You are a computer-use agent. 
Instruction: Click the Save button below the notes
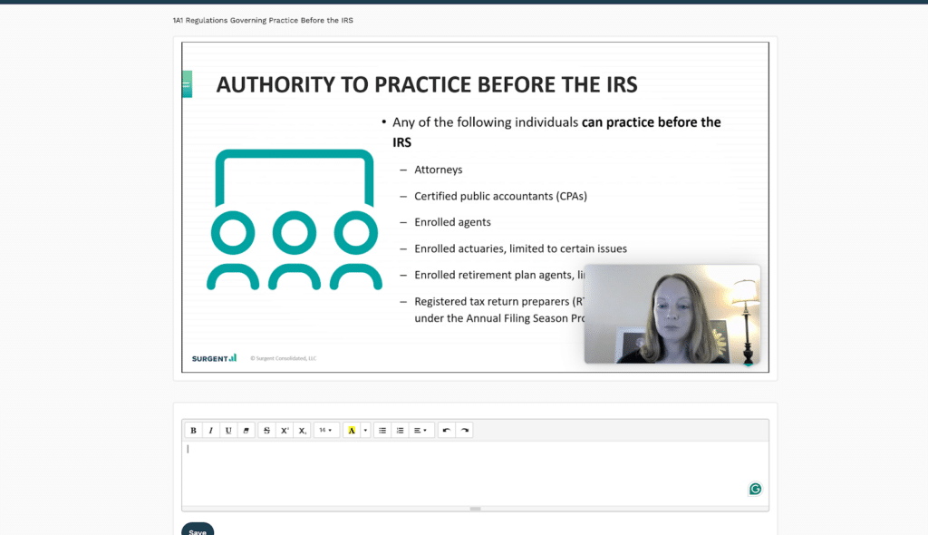tap(198, 530)
